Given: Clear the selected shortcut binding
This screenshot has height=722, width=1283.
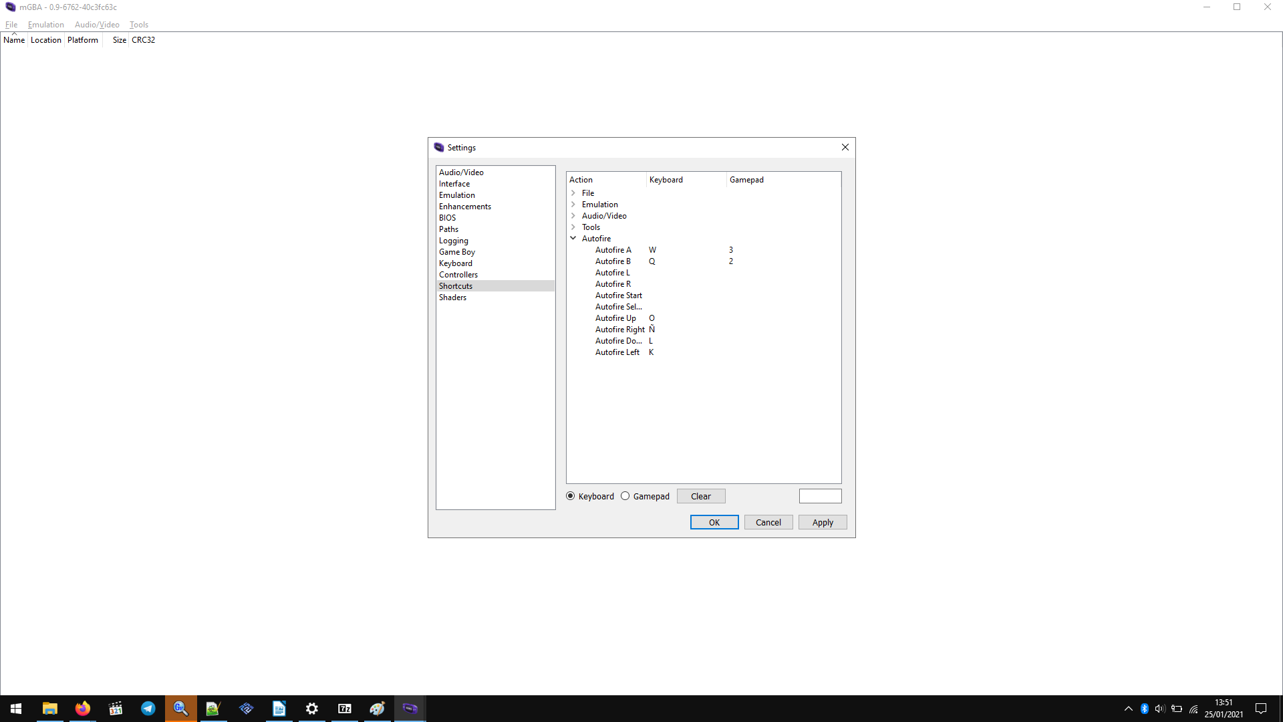Looking at the screenshot, I should pos(701,495).
